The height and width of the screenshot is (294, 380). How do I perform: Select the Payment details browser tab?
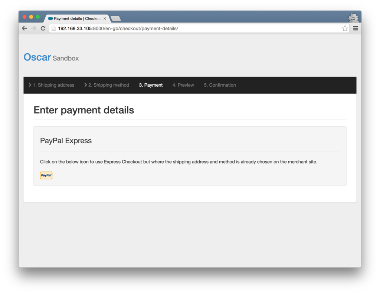coord(76,19)
